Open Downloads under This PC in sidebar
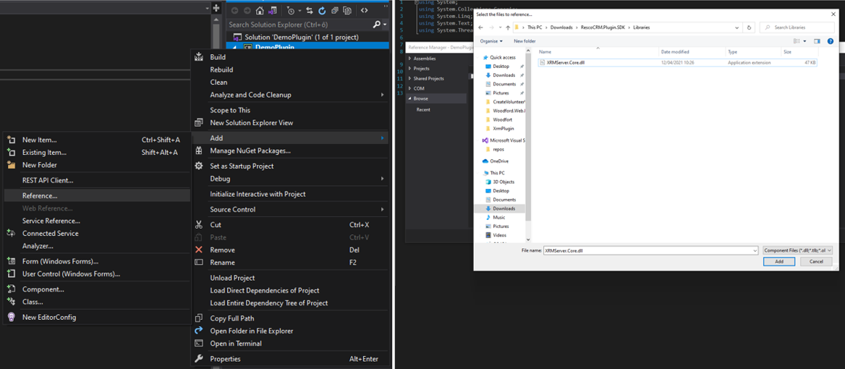Screen dimensions: 845x369 [504, 208]
